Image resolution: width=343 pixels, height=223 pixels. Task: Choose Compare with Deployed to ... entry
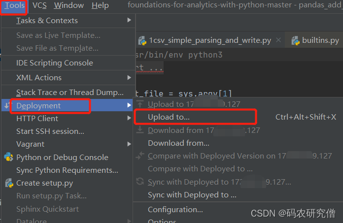click(x=238, y=169)
